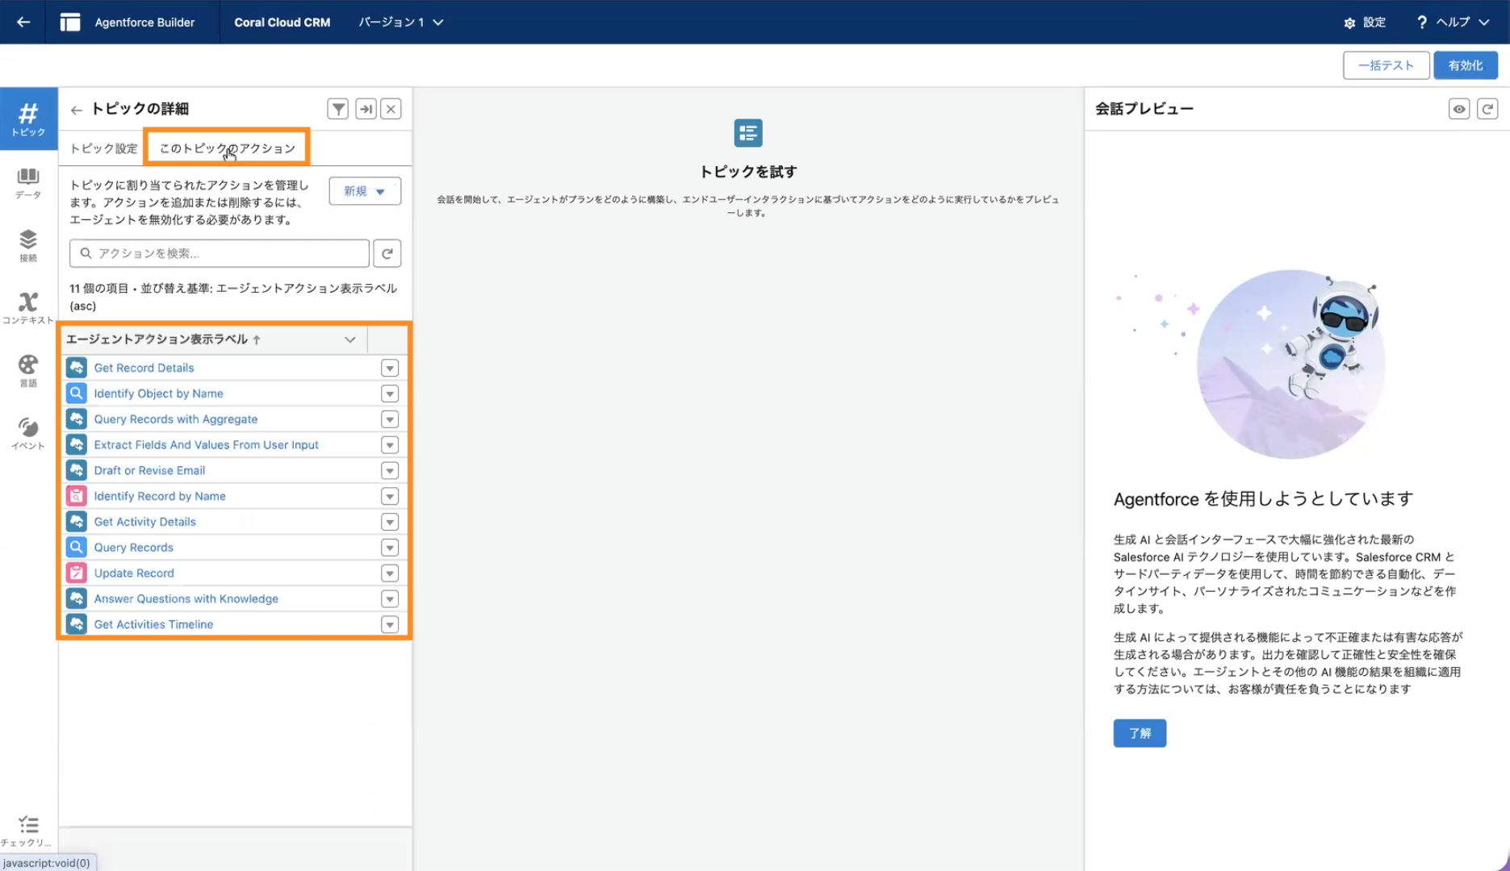Click the settings gear 設定
This screenshot has width=1510, height=871.
pyautogui.click(x=1365, y=23)
